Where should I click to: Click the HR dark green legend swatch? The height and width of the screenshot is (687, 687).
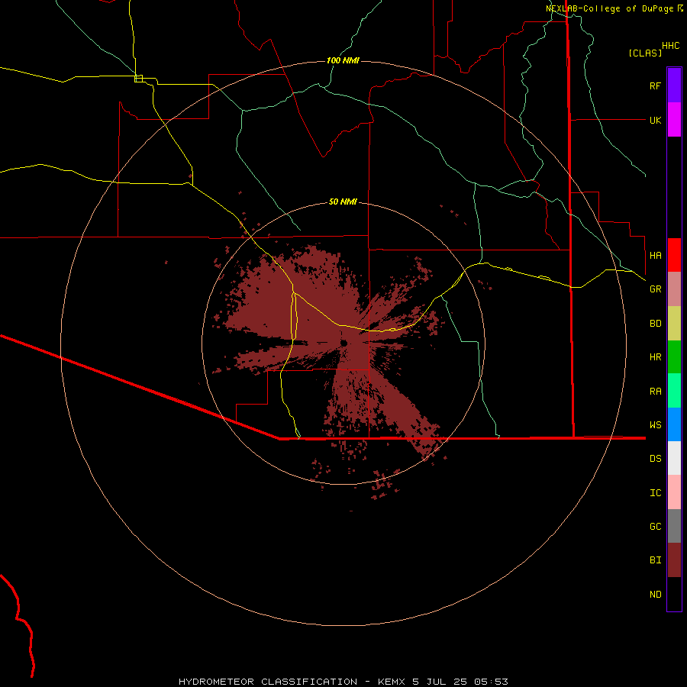tap(674, 357)
